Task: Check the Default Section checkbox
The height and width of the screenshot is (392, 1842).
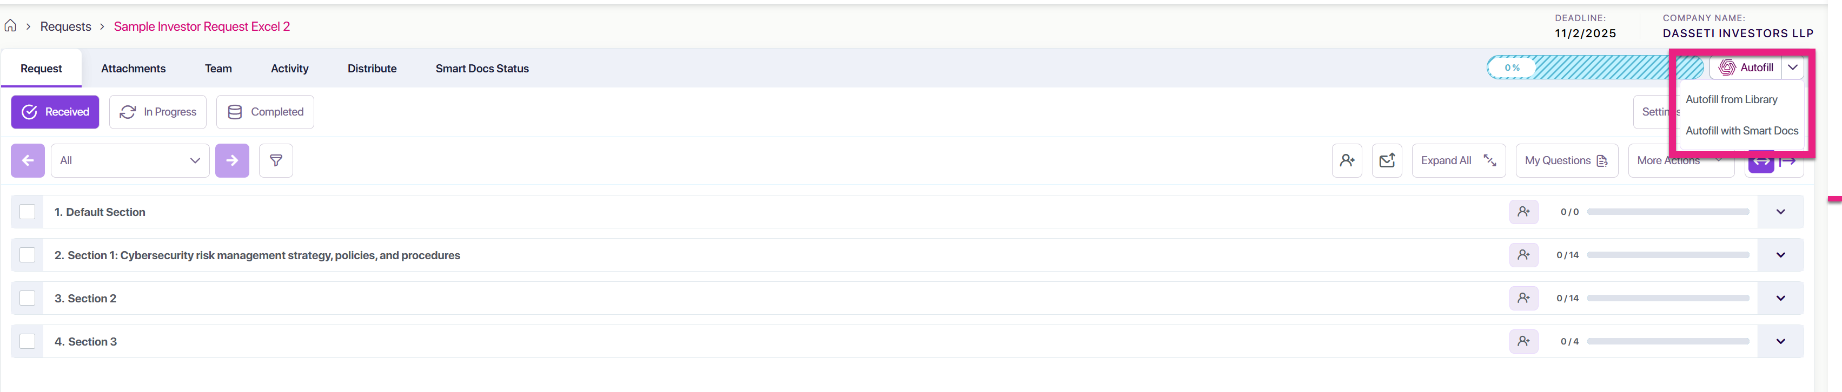Action: point(27,211)
